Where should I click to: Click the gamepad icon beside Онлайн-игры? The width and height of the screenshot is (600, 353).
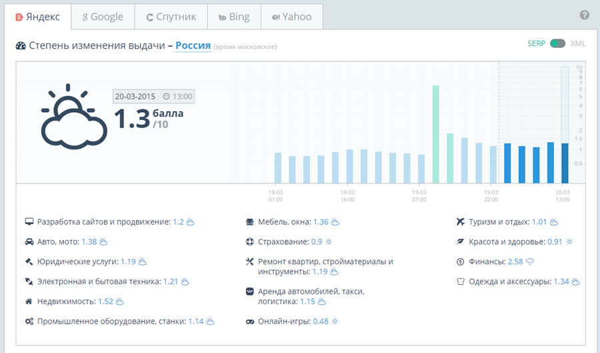[249, 322]
